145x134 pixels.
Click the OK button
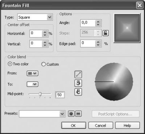coord(74,126)
